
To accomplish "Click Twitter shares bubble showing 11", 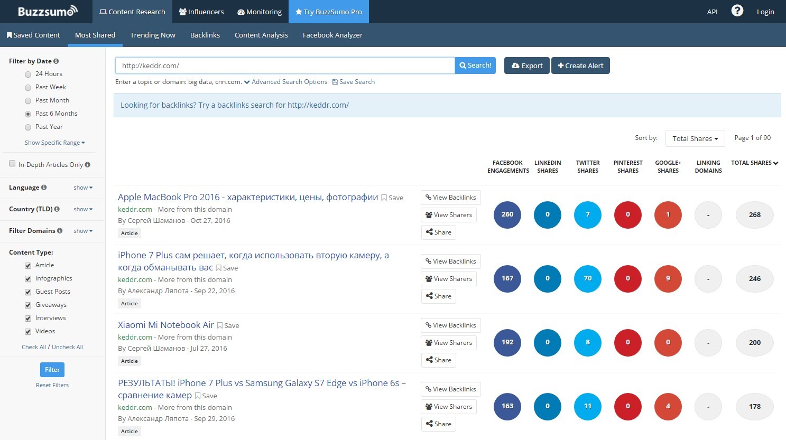I will [x=588, y=406].
